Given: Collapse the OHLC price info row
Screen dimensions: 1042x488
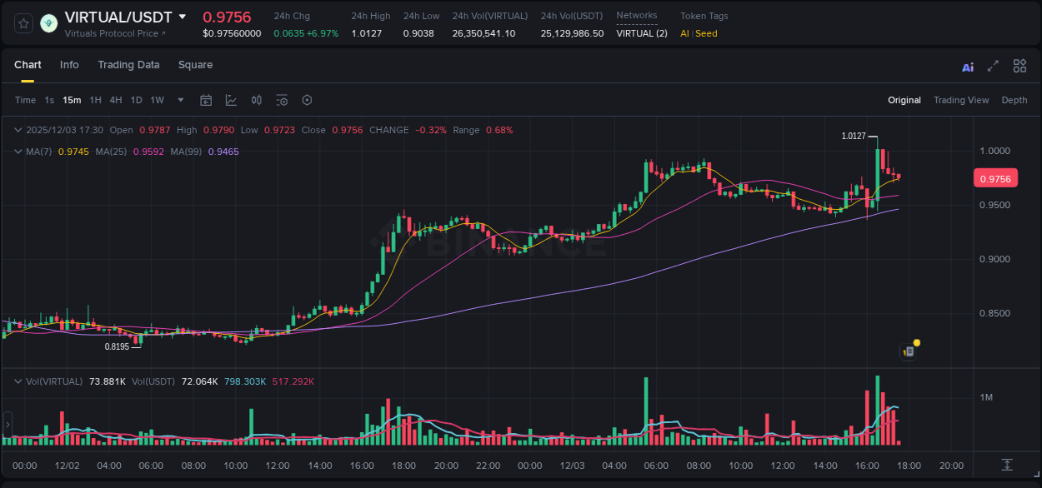Looking at the screenshot, I should point(17,130).
